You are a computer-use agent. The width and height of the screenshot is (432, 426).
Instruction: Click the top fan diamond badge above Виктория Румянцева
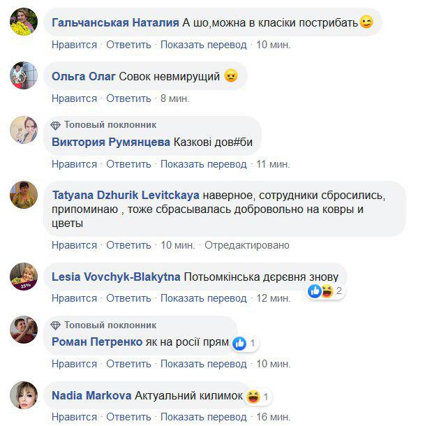(56, 125)
